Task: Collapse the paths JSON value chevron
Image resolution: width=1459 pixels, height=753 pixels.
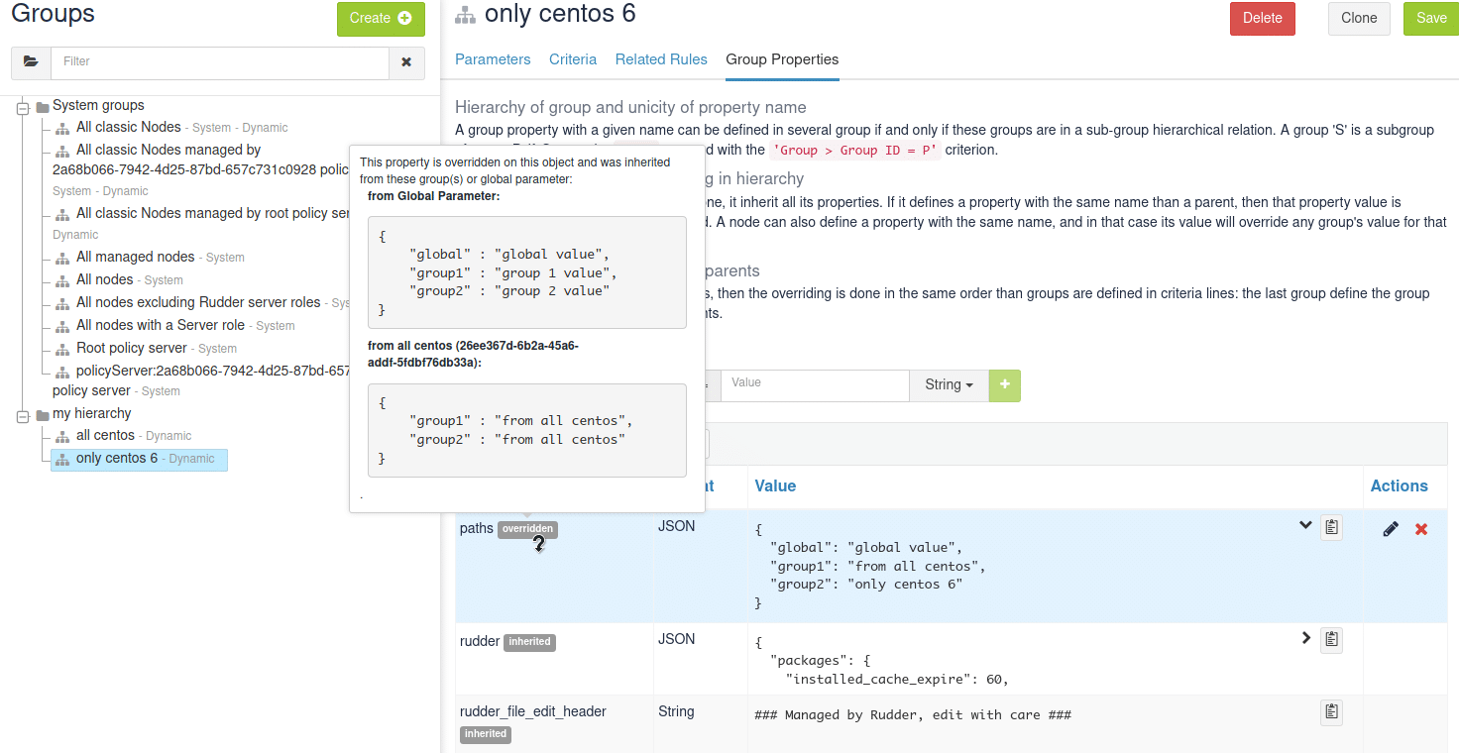Action: pos(1305,525)
